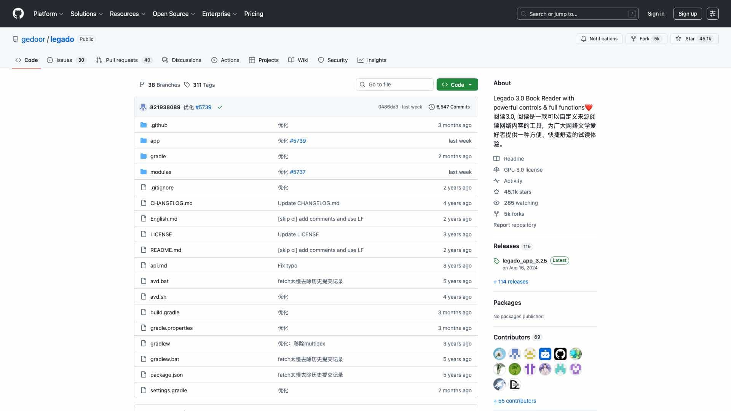
Task: Click the green checkmark commit status
Action: (x=220, y=107)
